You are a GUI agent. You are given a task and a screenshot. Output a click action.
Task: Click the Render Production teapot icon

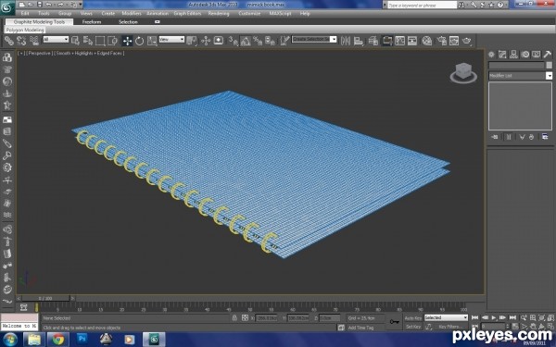coord(467,41)
